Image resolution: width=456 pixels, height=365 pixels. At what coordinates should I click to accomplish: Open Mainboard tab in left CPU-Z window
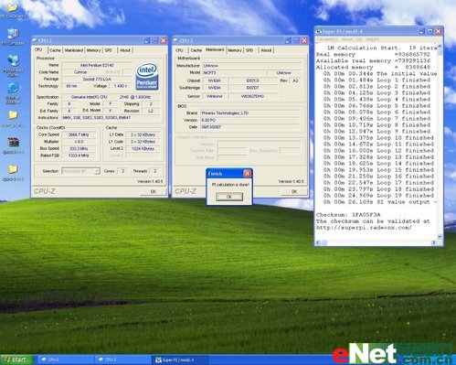pyautogui.click(x=74, y=50)
